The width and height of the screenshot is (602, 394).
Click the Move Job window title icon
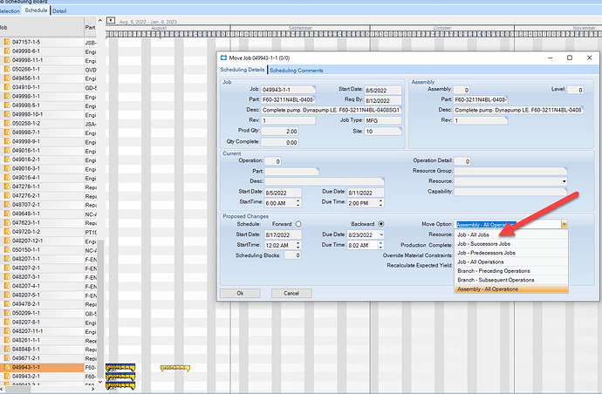click(223, 57)
